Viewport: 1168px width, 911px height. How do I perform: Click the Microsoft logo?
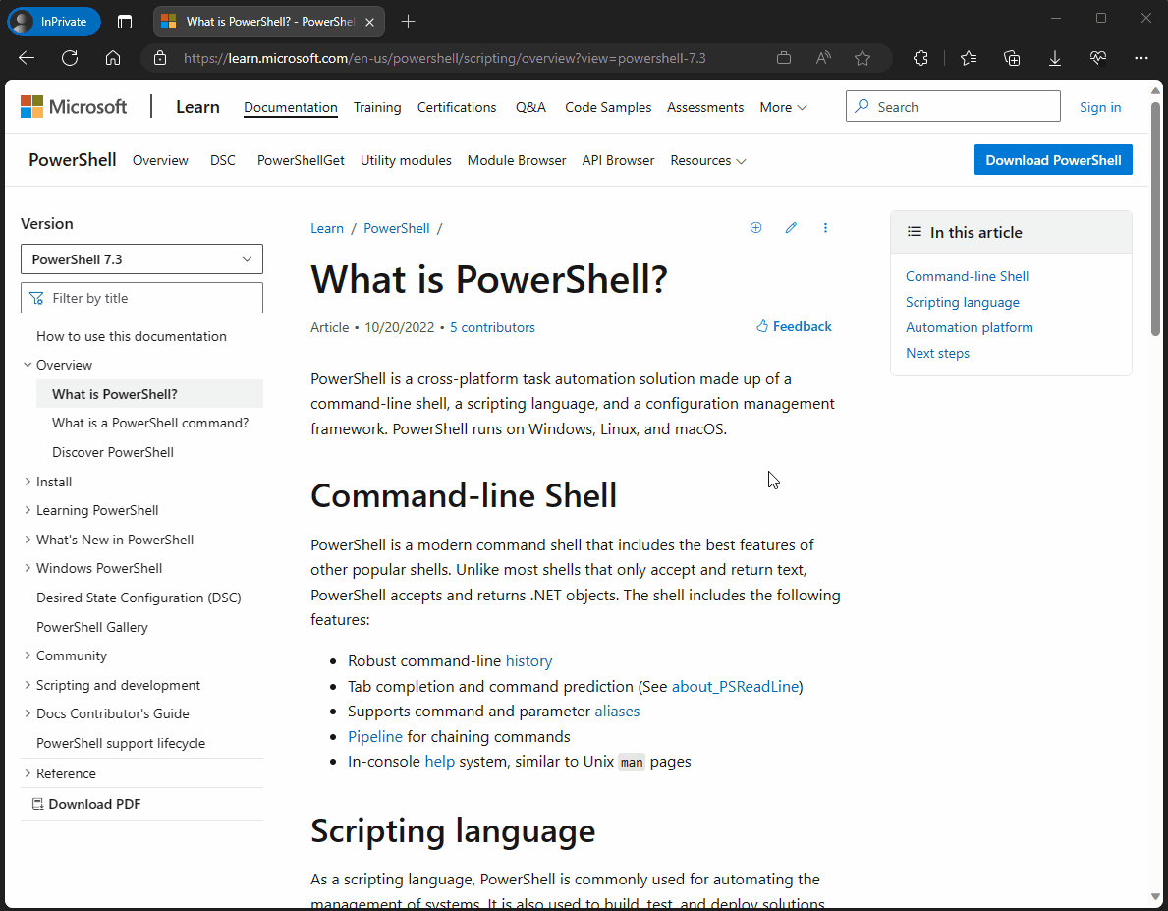(x=74, y=106)
